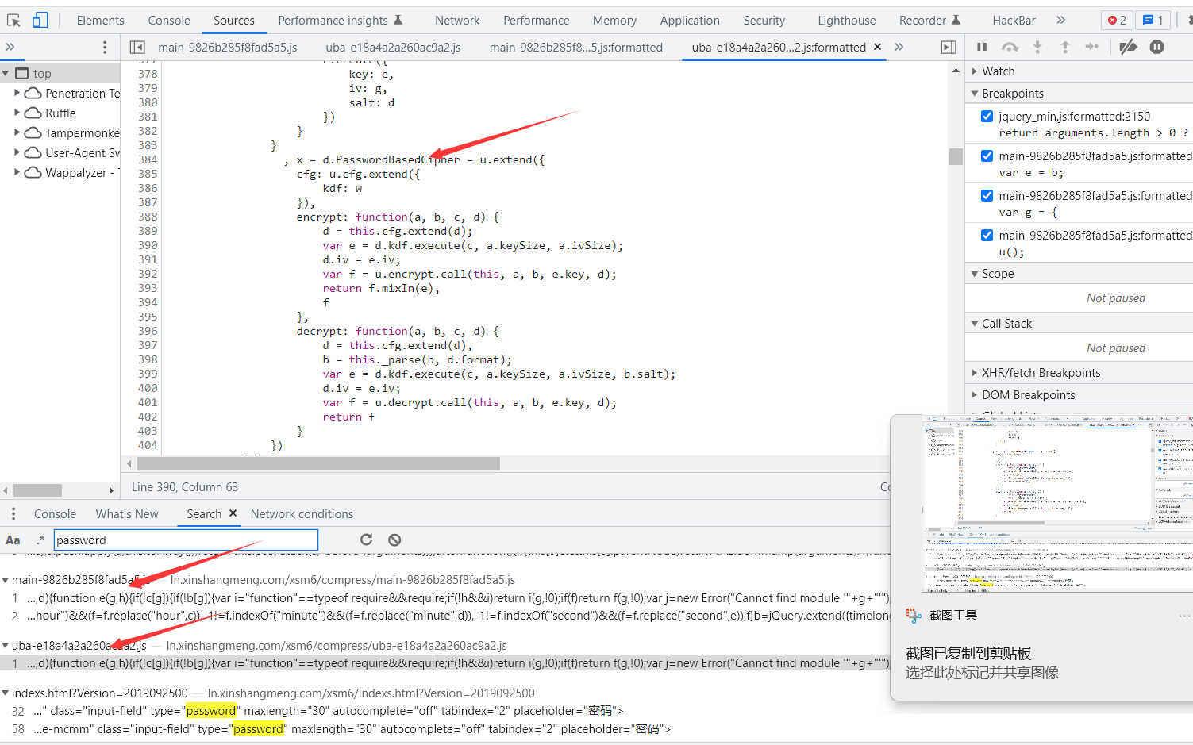
Task: Open the navigator three-dot menu
Action: (x=105, y=48)
